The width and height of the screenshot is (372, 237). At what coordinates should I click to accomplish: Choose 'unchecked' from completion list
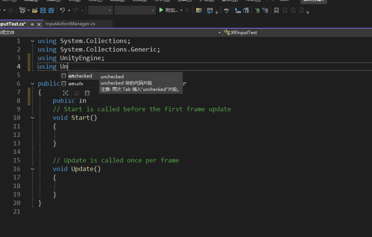tap(80, 76)
